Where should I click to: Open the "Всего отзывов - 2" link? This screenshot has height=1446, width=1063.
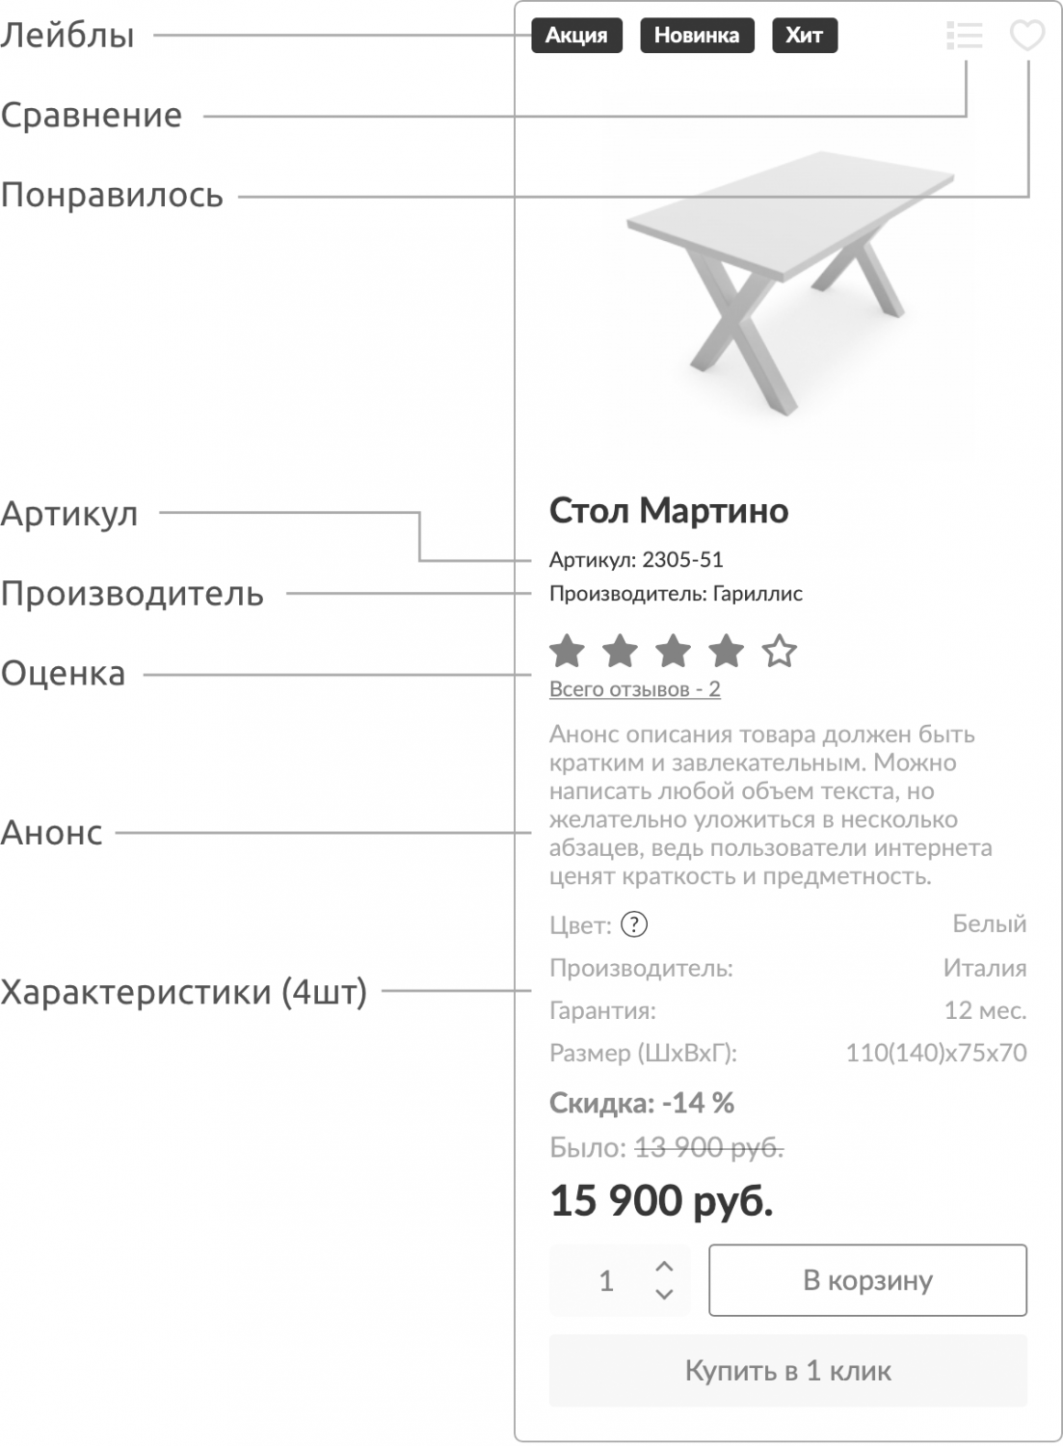(x=634, y=689)
